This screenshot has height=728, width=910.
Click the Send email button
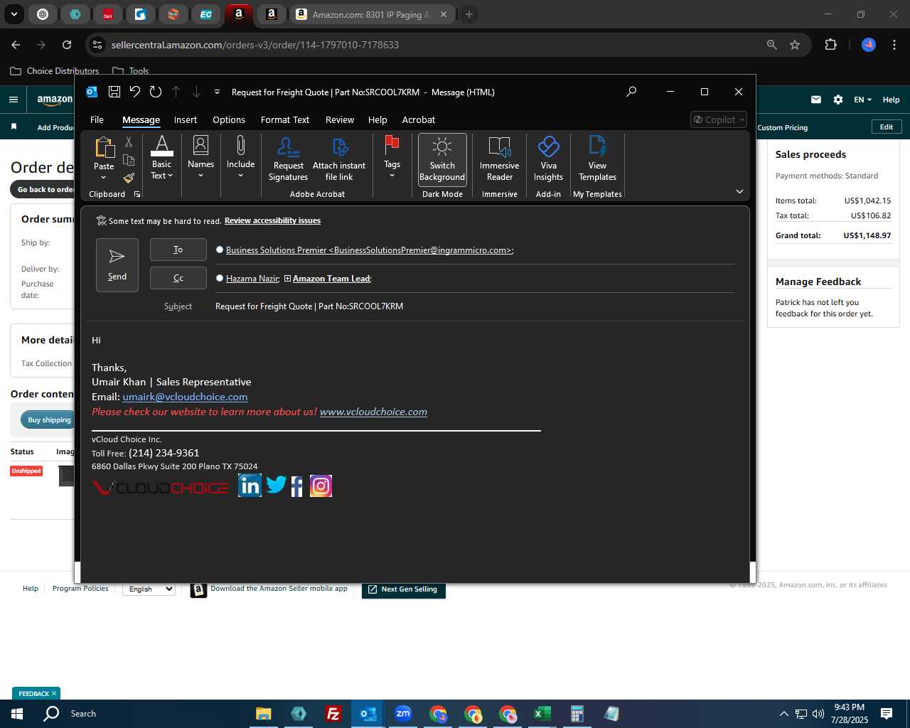pyautogui.click(x=117, y=265)
